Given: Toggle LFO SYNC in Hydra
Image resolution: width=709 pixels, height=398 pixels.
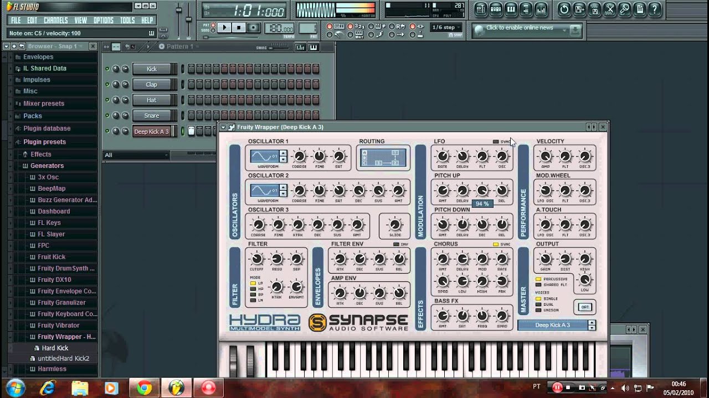Looking at the screenshot, I should click(496, 142).
